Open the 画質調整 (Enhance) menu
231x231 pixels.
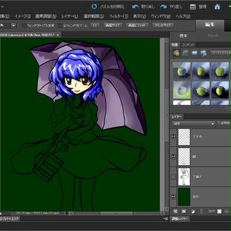click(46, 16)
